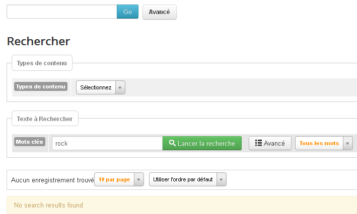Click the Types de contenu gray label

pyautogui.click(x=41, y=86)
